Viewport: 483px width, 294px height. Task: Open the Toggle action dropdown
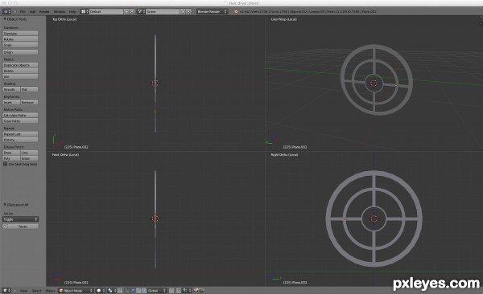pos(20,219)
